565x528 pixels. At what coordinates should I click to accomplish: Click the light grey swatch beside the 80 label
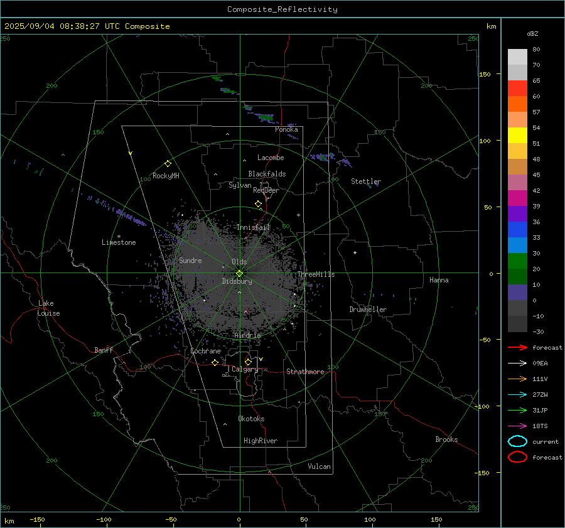517,57
